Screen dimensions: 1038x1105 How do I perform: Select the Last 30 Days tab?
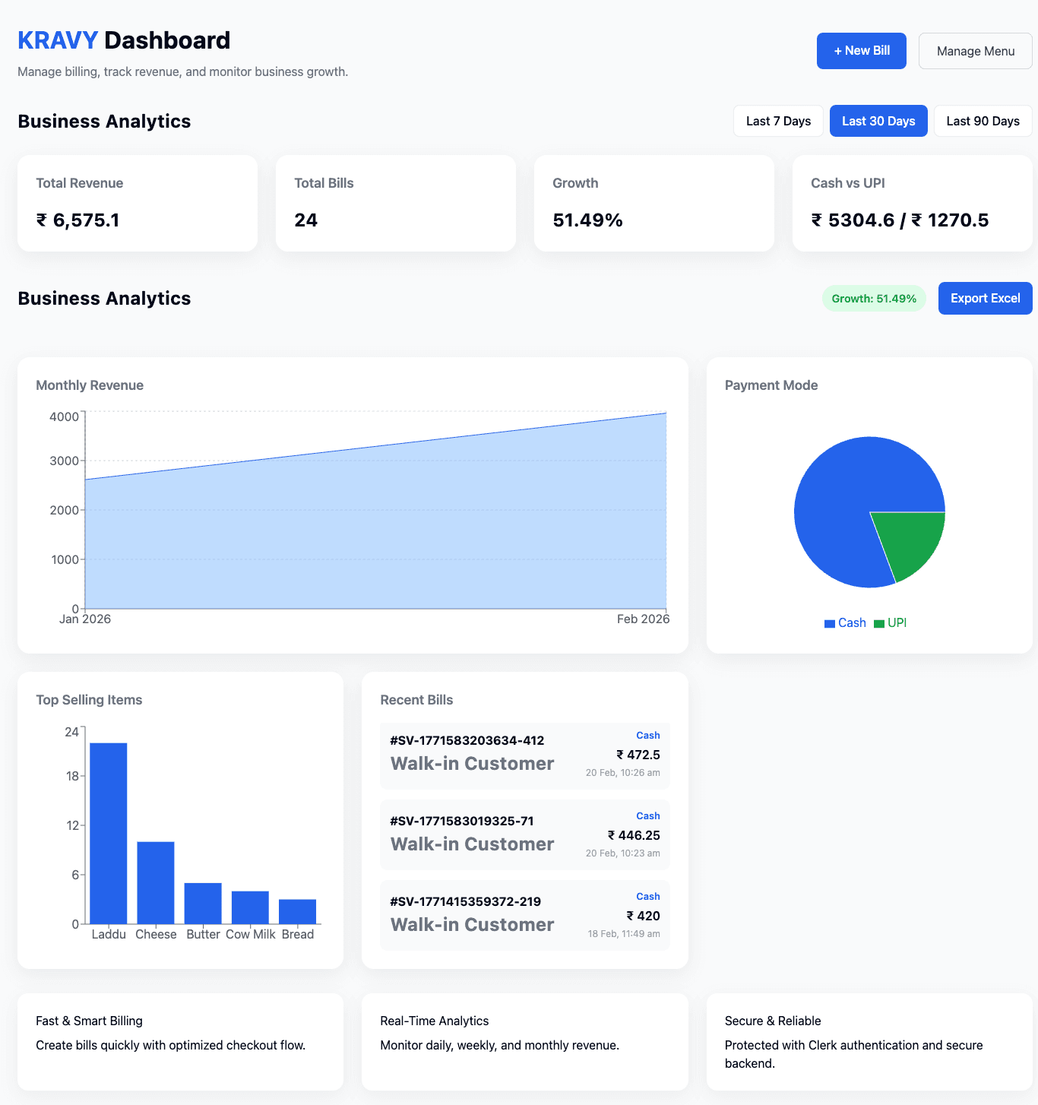(878, 121)
